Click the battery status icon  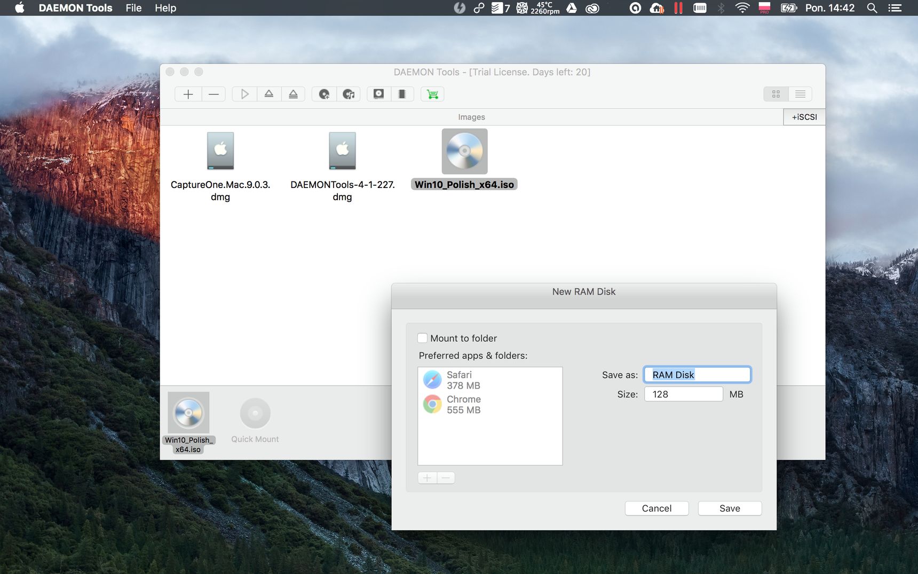coord(788,8)
